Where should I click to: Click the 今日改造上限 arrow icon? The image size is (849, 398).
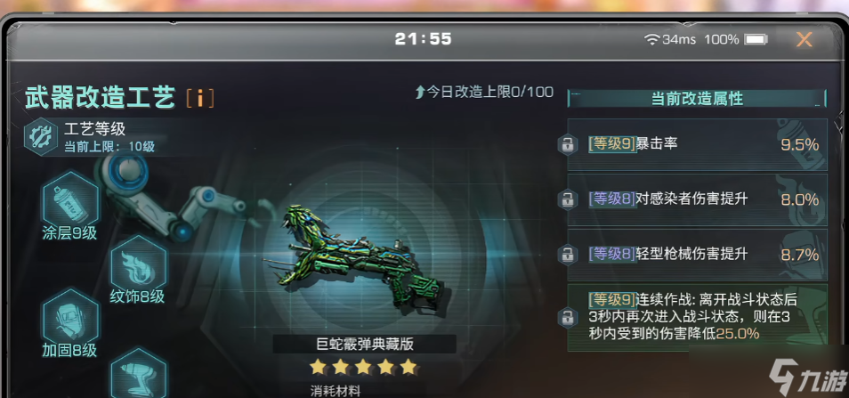click(x=420, y=92)
